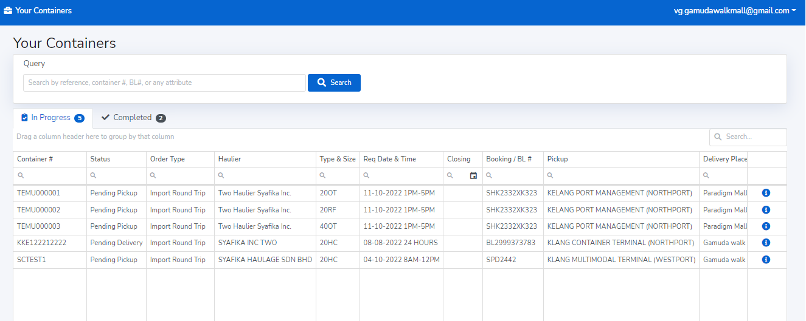Image resolution: width=806 pixels, height=321 pixels.
Task: Click briefcase icon in top navigation bar
Action: (x=8, y=11)
